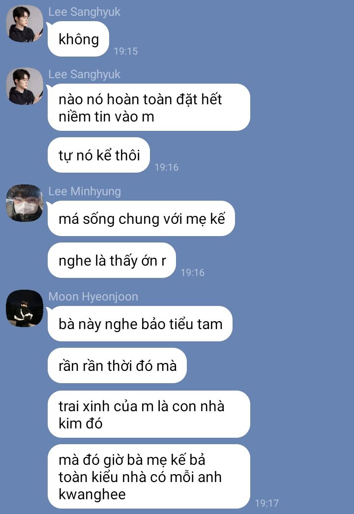Select the "bà này nghe bảo tiểu tam" message
Screen dimensions: 354x514
140,324
